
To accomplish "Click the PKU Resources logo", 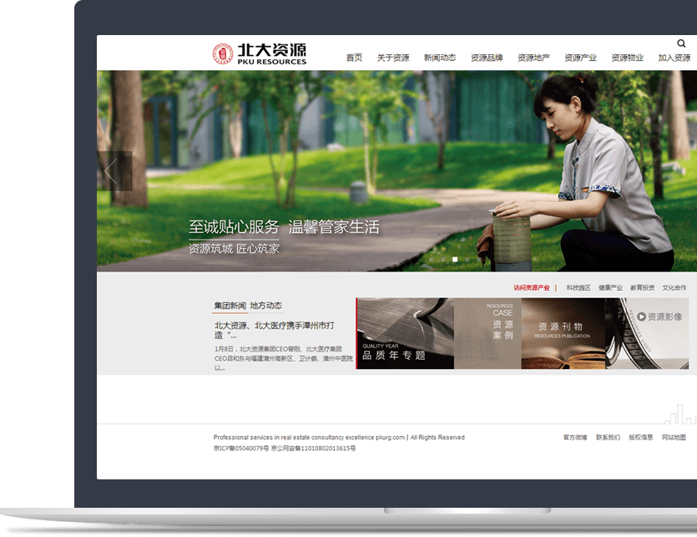I will pyautogui.click(x=260, y=53).
